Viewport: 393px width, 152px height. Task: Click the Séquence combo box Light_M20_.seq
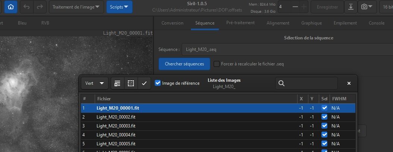click(x=287, y=49)
